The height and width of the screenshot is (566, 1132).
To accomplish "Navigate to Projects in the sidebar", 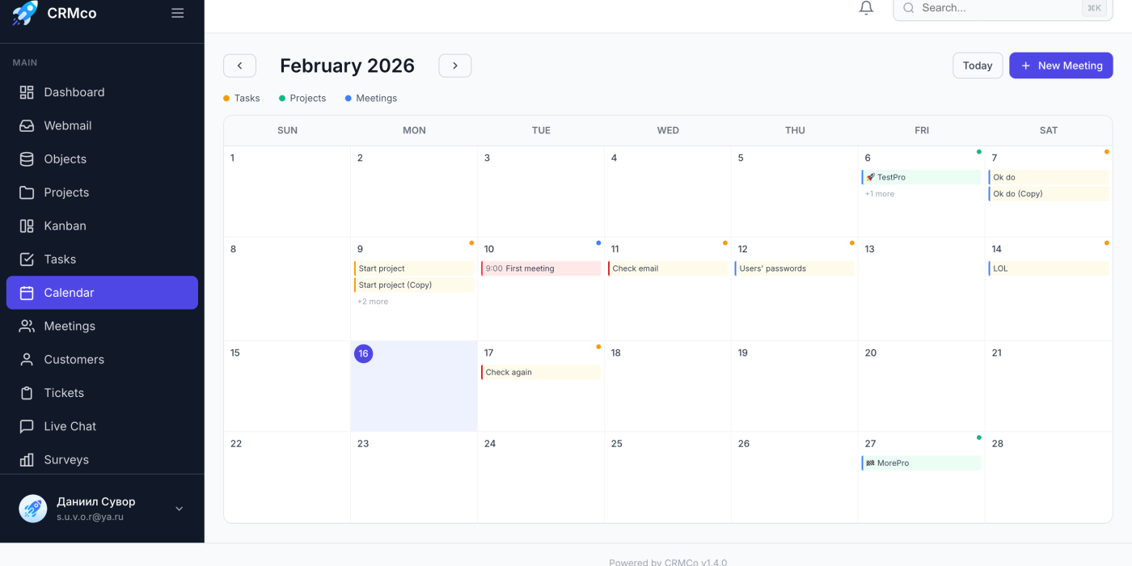I will [x=66, y=192].
